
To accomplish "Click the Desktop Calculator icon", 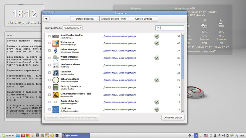I will 56,87.
